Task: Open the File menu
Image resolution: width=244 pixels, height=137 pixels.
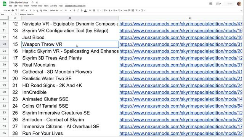Action: [x=10, y=6]
